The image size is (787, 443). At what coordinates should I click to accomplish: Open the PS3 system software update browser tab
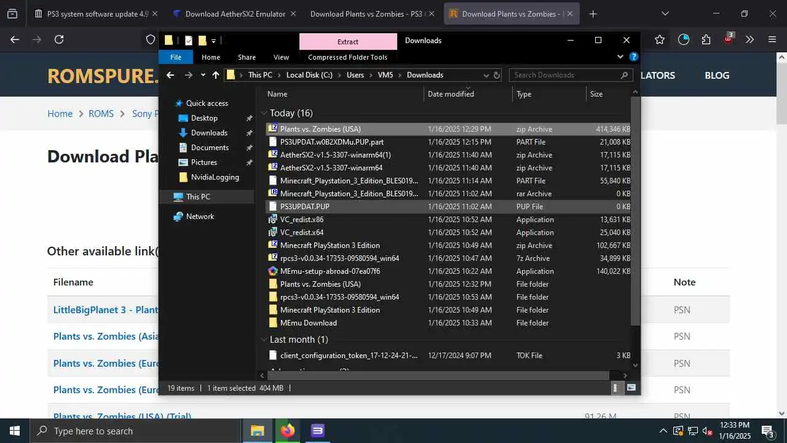(x=97, y=14)
